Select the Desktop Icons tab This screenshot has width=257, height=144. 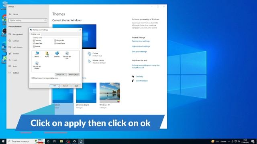tap(35, 34)
